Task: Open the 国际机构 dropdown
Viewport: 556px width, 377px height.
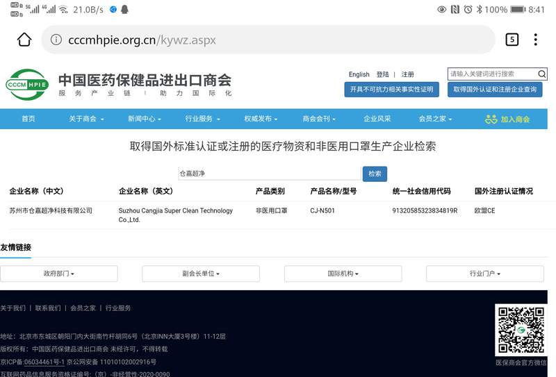Action: click(343, 274)
